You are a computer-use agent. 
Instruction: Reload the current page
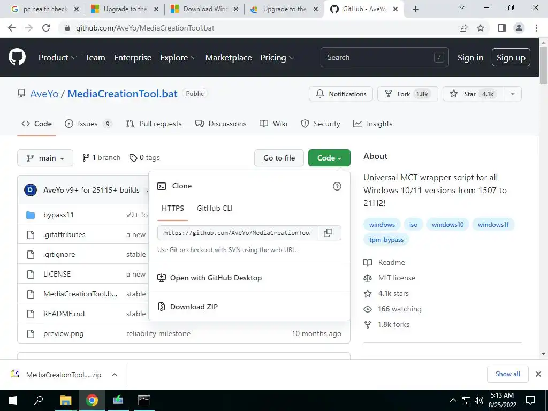(x=46, y=28)
